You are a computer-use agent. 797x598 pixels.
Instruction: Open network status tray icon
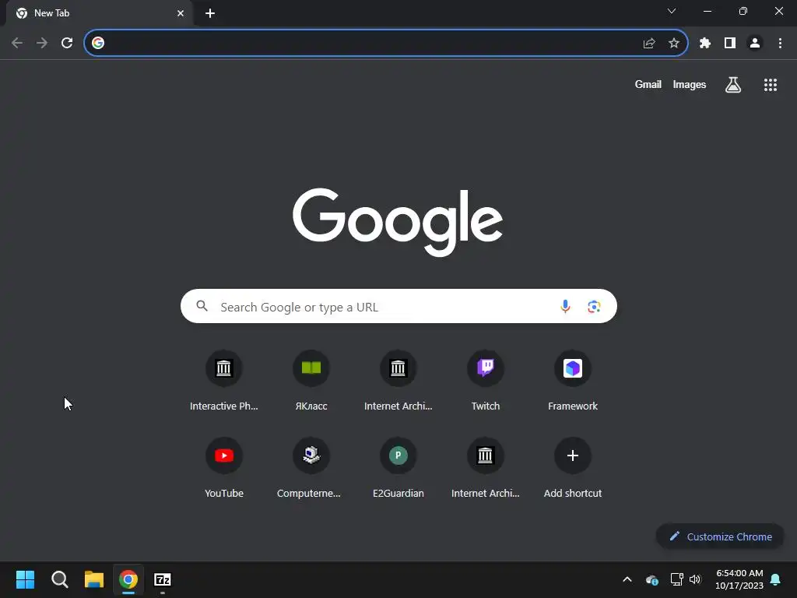[676, 579]
